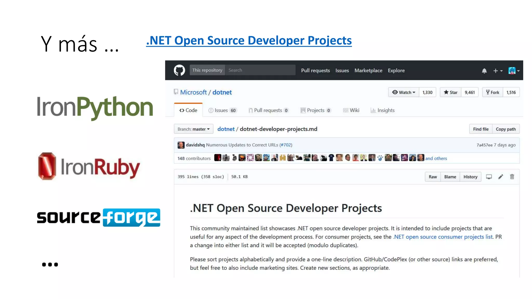Click the pencil edit file icon
Screen dimensions: 532x299
[501, 177]
